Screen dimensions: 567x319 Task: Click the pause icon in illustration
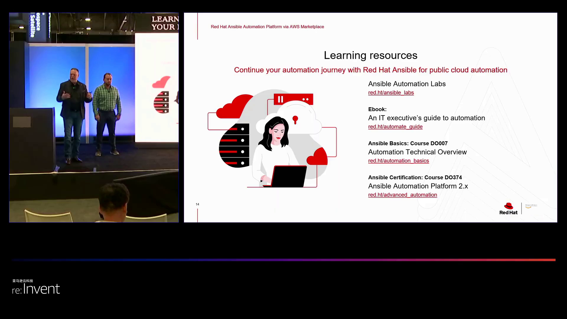click(x=280, y=100)
